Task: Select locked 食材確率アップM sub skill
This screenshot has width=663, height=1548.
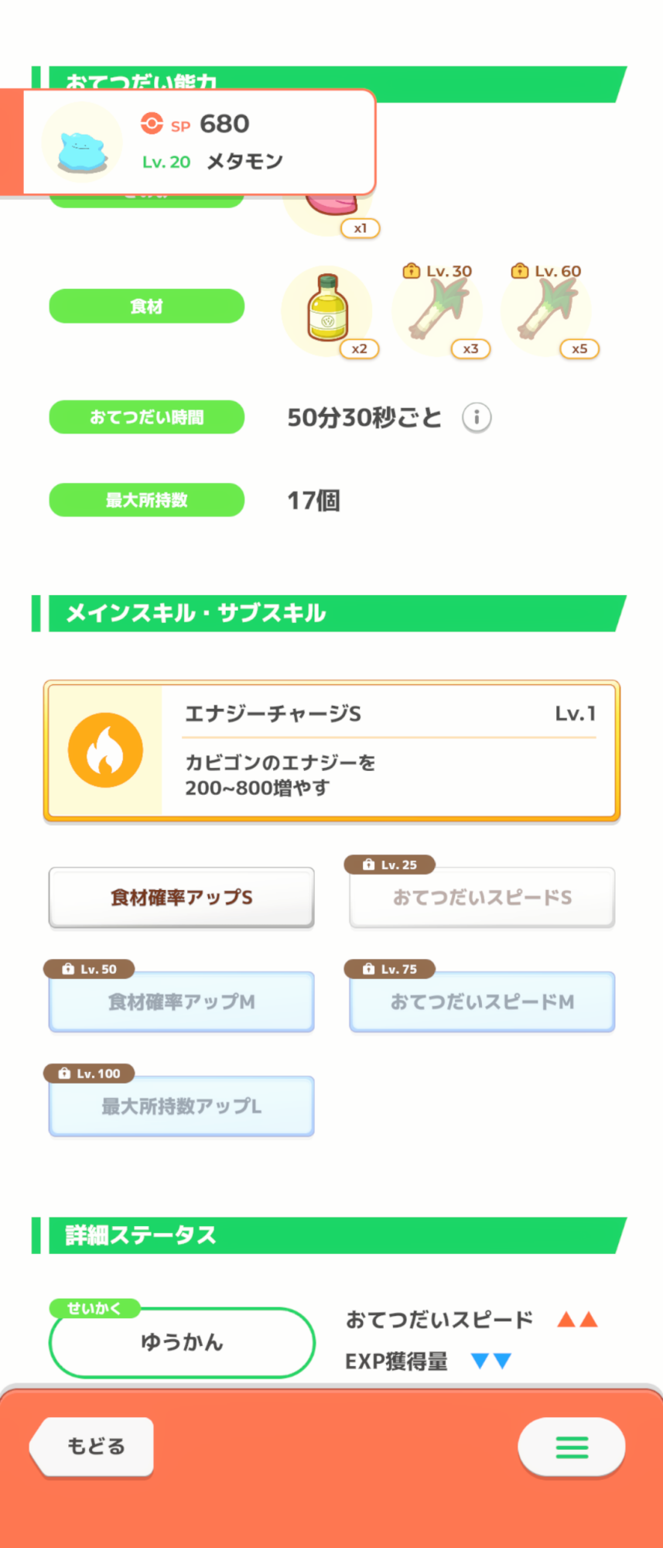Action: click(x=182, y=1002)
